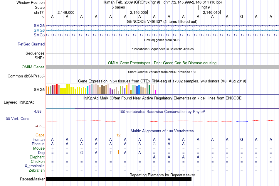Click the 4.88 PhyloP upper limit value

pos(38,111)
